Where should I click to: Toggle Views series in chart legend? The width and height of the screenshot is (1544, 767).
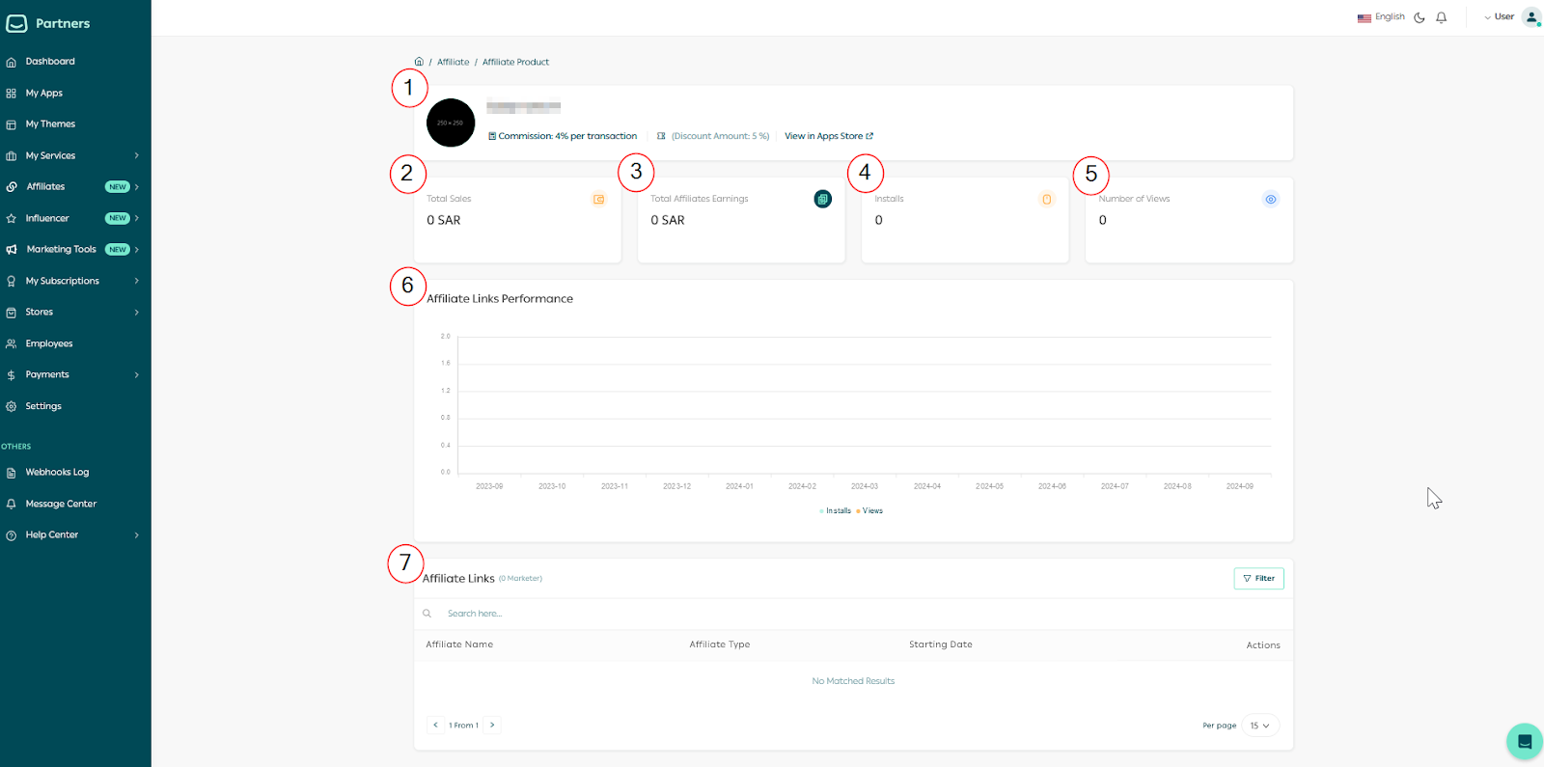click(871, 511)
